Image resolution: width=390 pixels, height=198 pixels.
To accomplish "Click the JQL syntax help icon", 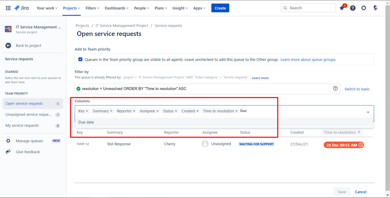I will pos(335,89).
